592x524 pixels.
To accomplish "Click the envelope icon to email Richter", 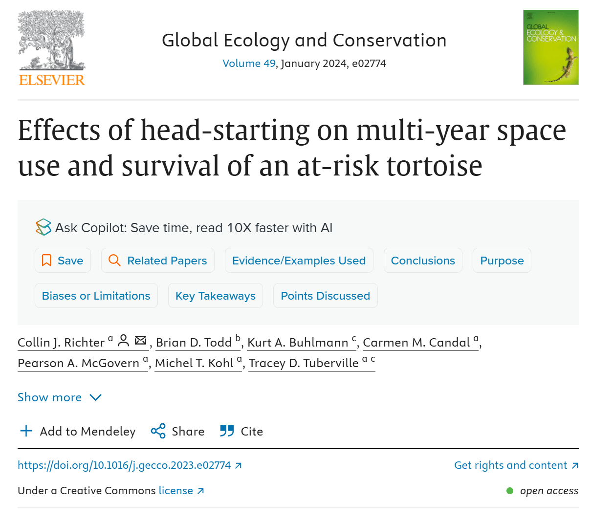I will pyautogui.click(x=141, y=341).
